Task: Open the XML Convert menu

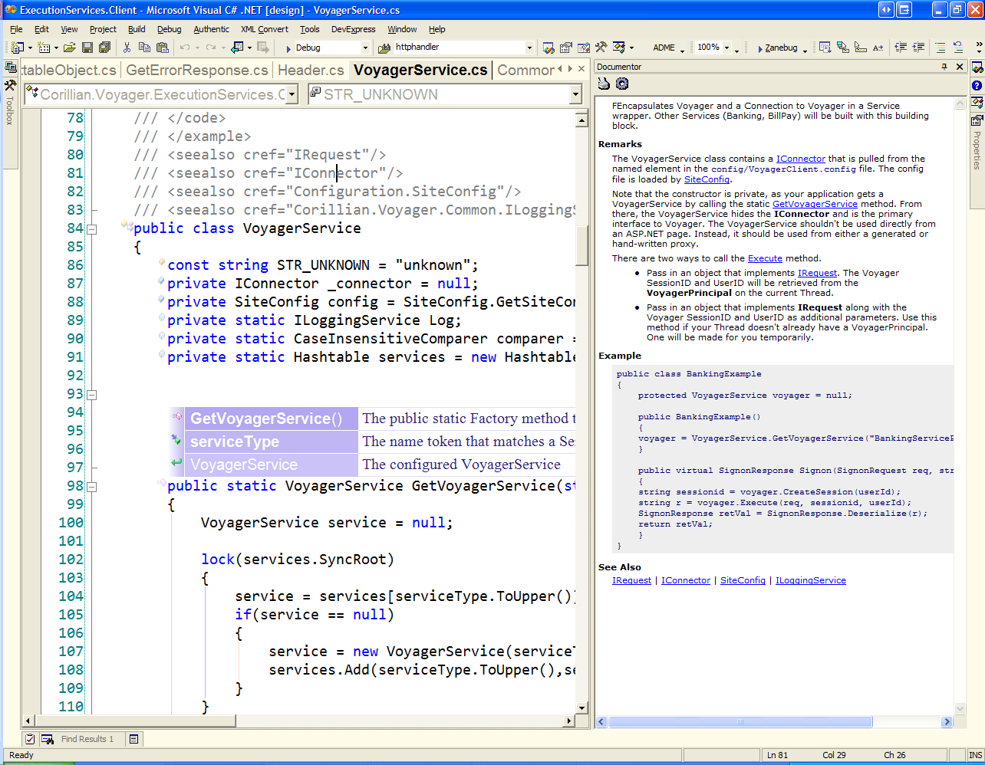Action: (264, 29)
